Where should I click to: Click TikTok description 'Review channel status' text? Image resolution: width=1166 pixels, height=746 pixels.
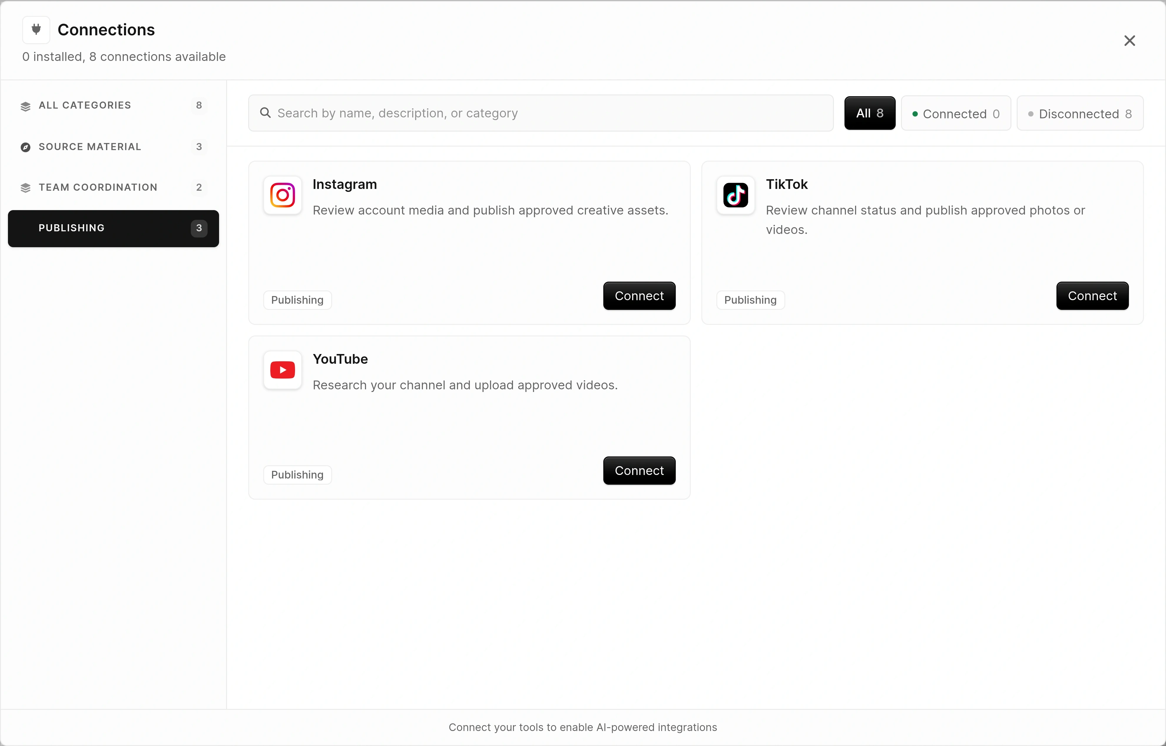tap(925, 220)
